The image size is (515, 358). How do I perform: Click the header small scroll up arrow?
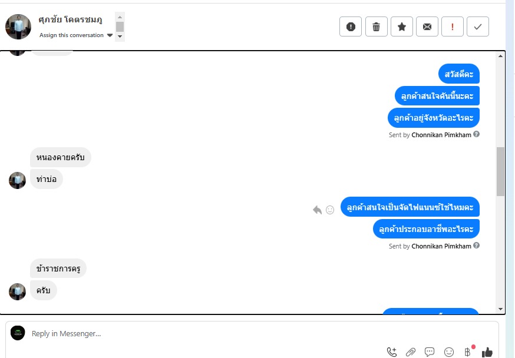[120, 17]
